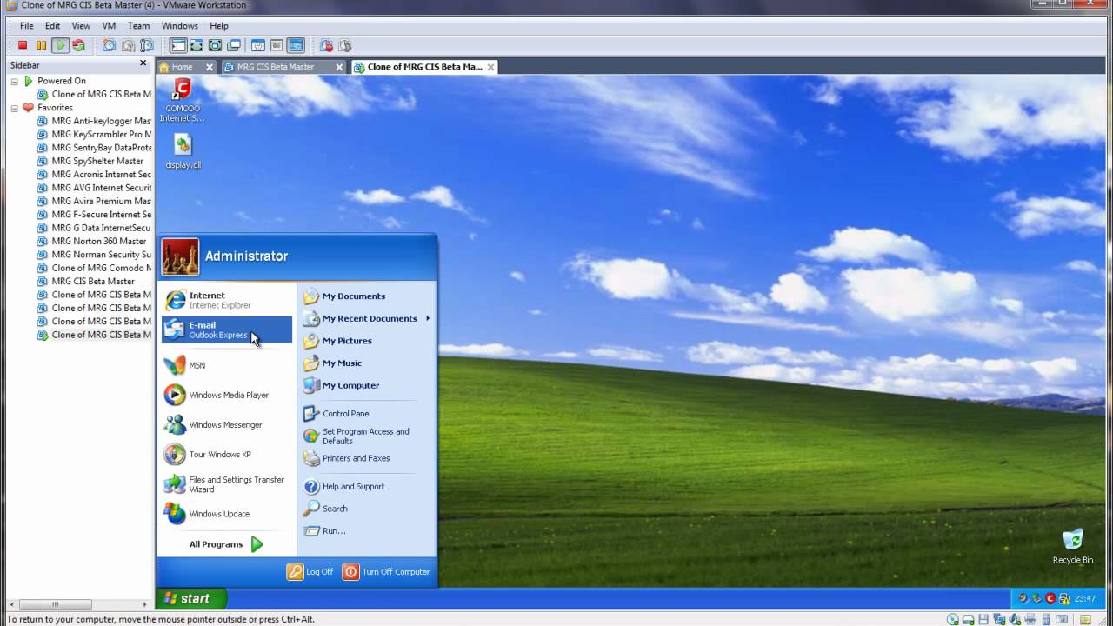Viewport: 1113px width, 626px height.
Task: Click the Capture Movie toolbar icon
Action: pyautogui.click(x=344, y=45)
